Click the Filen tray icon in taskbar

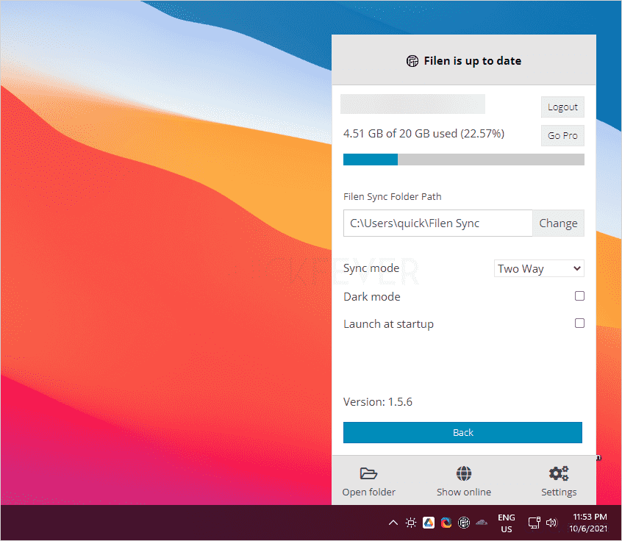click(464, 523)
